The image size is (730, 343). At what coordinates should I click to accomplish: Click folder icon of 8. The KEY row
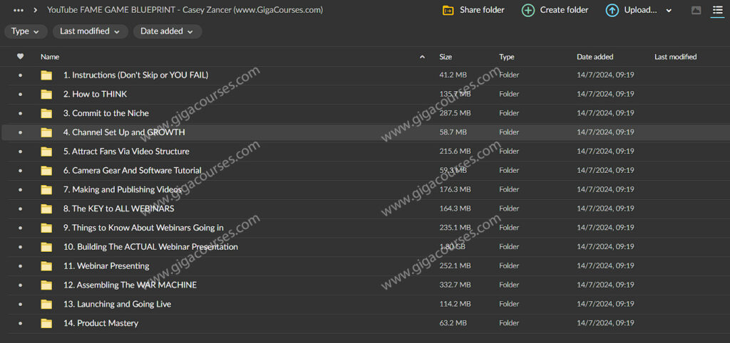pyautogui.click(x=46, y=209)
